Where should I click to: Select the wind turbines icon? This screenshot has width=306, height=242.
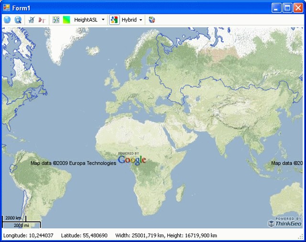(32, 20)
